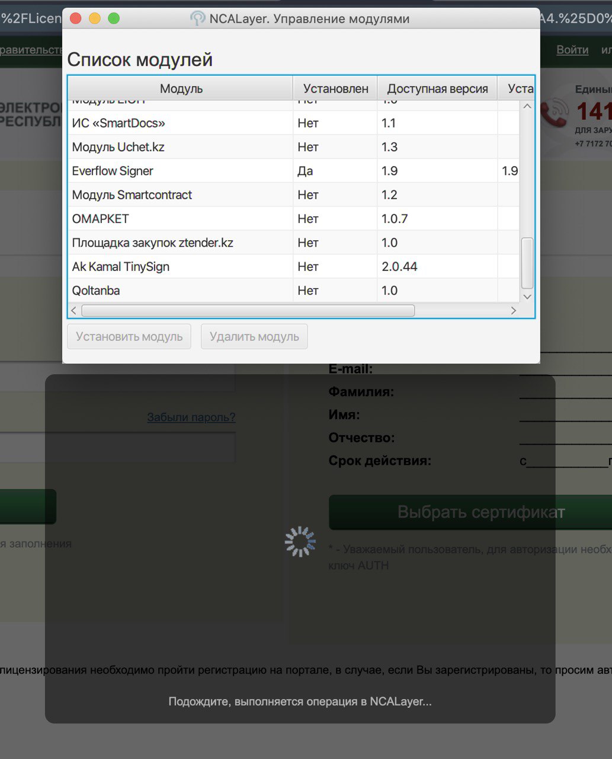Screen dimensions: 612x759
Task: Click the horizontal scrollbar right arrow
Action: [513, 310]
